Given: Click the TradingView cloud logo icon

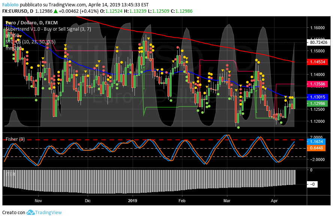Looking at the screenshot, I should tap(30, 212).
